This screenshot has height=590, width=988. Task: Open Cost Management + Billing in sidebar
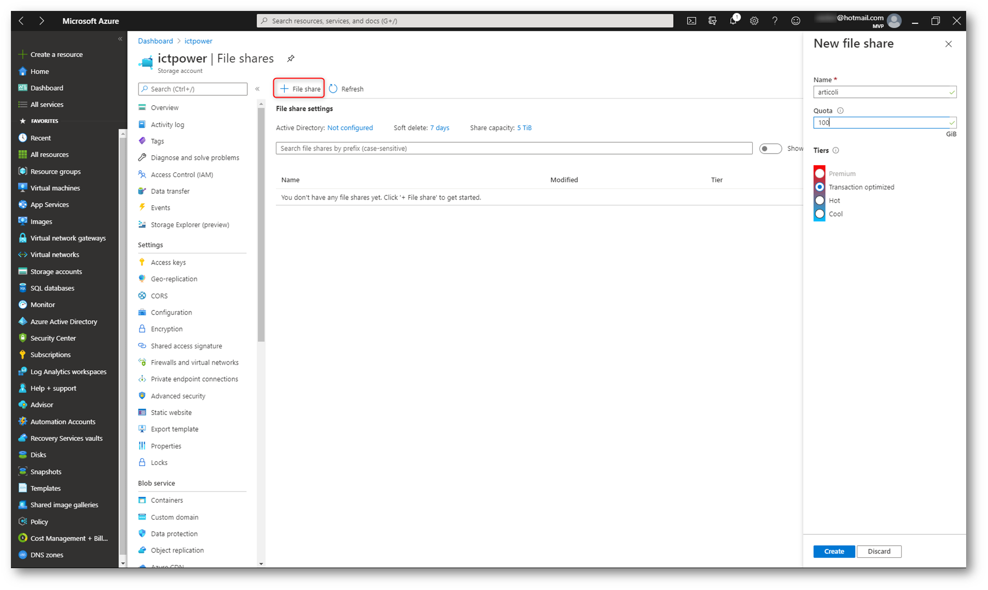tap(69, 538)
